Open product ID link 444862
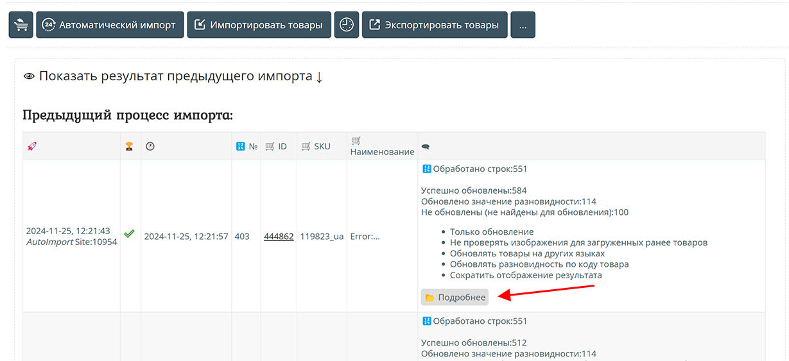 click(x=279, y=236)
